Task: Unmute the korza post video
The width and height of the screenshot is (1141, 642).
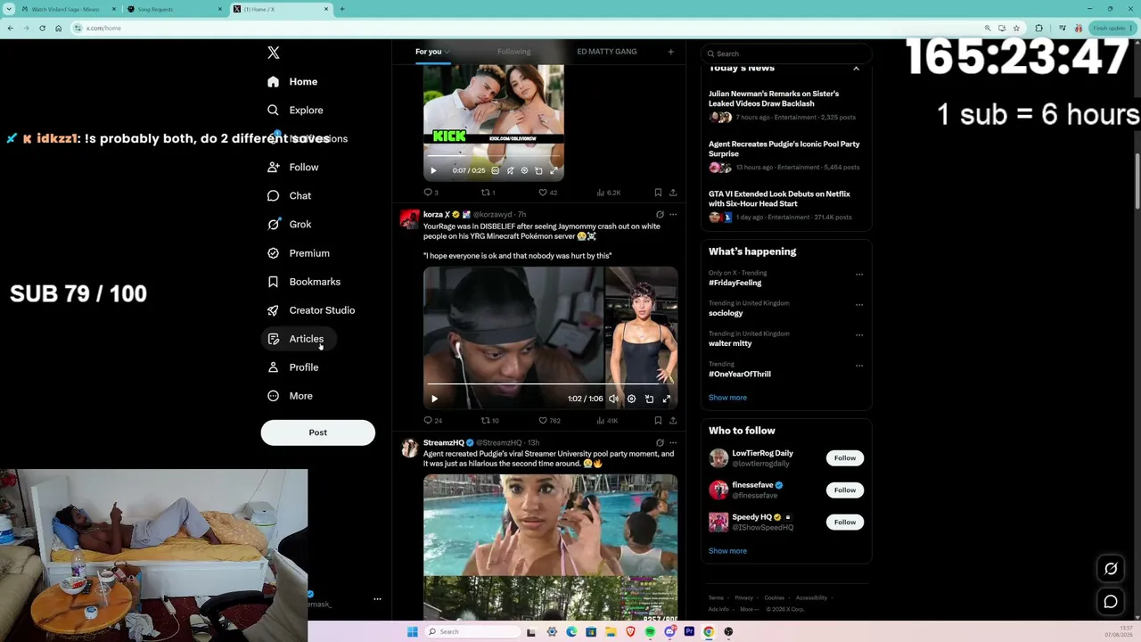Action: (613, 399)
